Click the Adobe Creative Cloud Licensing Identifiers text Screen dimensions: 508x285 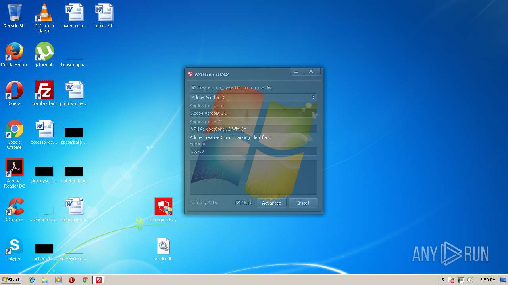point(230,137)
